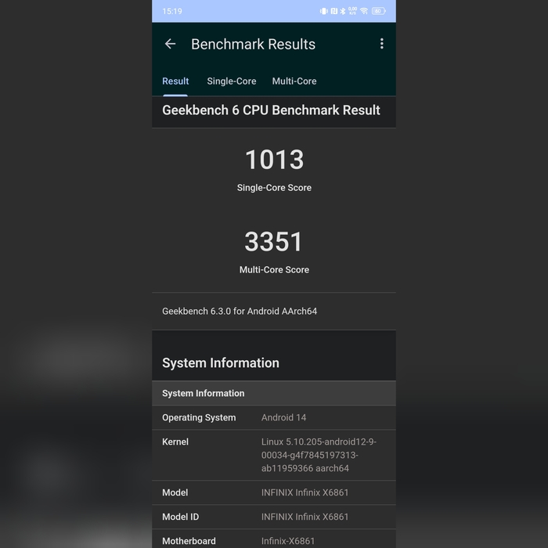Tap the Infinix-X6861 motherboard value
This screenshot has width=548, height=548.
(288, 541)
